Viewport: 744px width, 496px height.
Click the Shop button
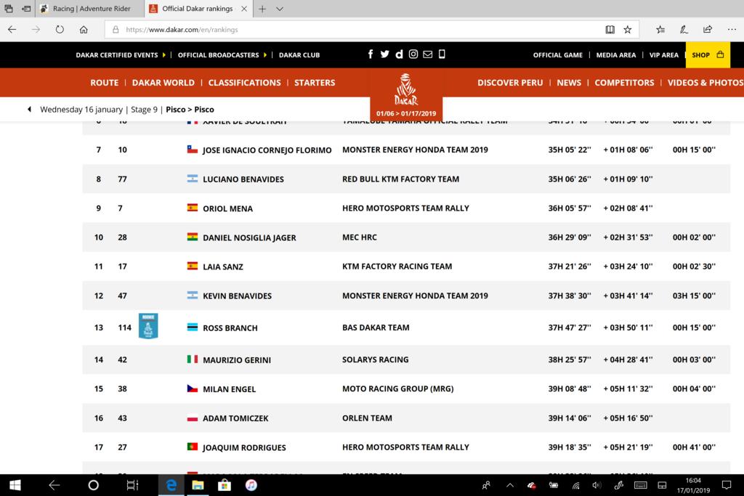[708, 55]
